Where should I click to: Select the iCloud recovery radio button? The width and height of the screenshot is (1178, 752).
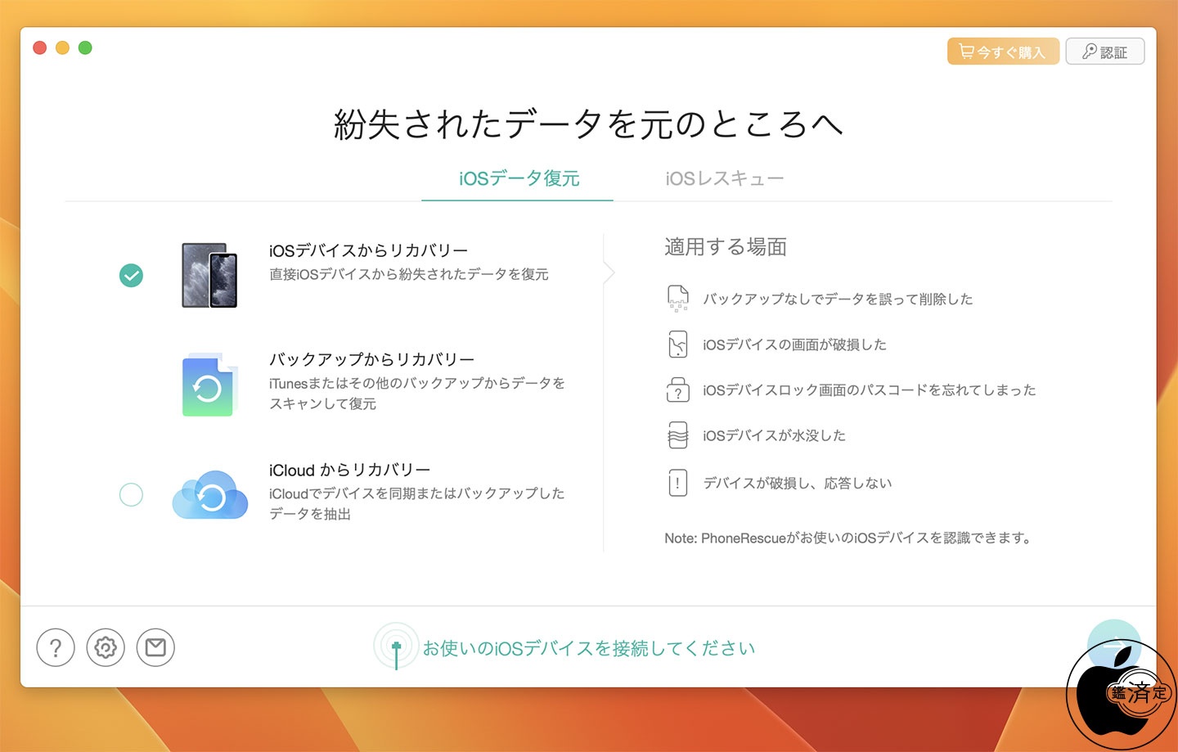(x=131, y=495)
